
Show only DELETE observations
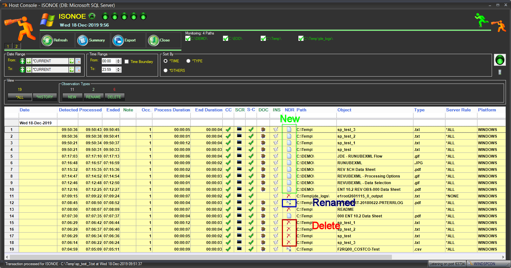point(114,97)
